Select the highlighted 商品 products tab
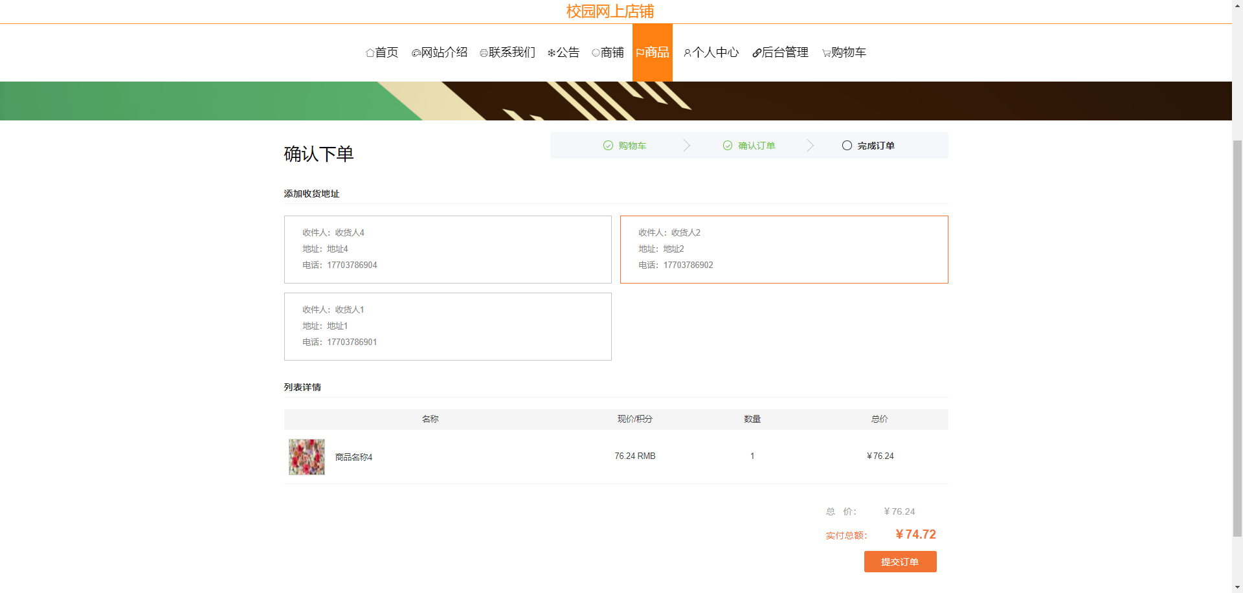Image resolution: width=1243 pixels, height=593 pixels. (653, 52)
